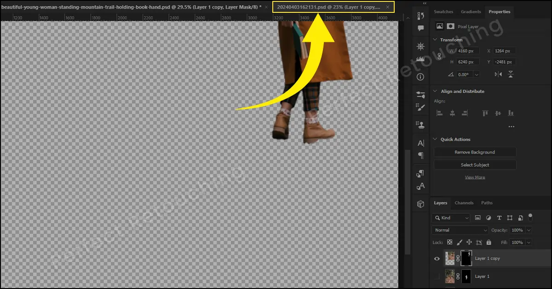The width and height of the screenshot is (552, 289).
Task: Open the Clone Source stamp panel icon
Action: pos(420,124)
